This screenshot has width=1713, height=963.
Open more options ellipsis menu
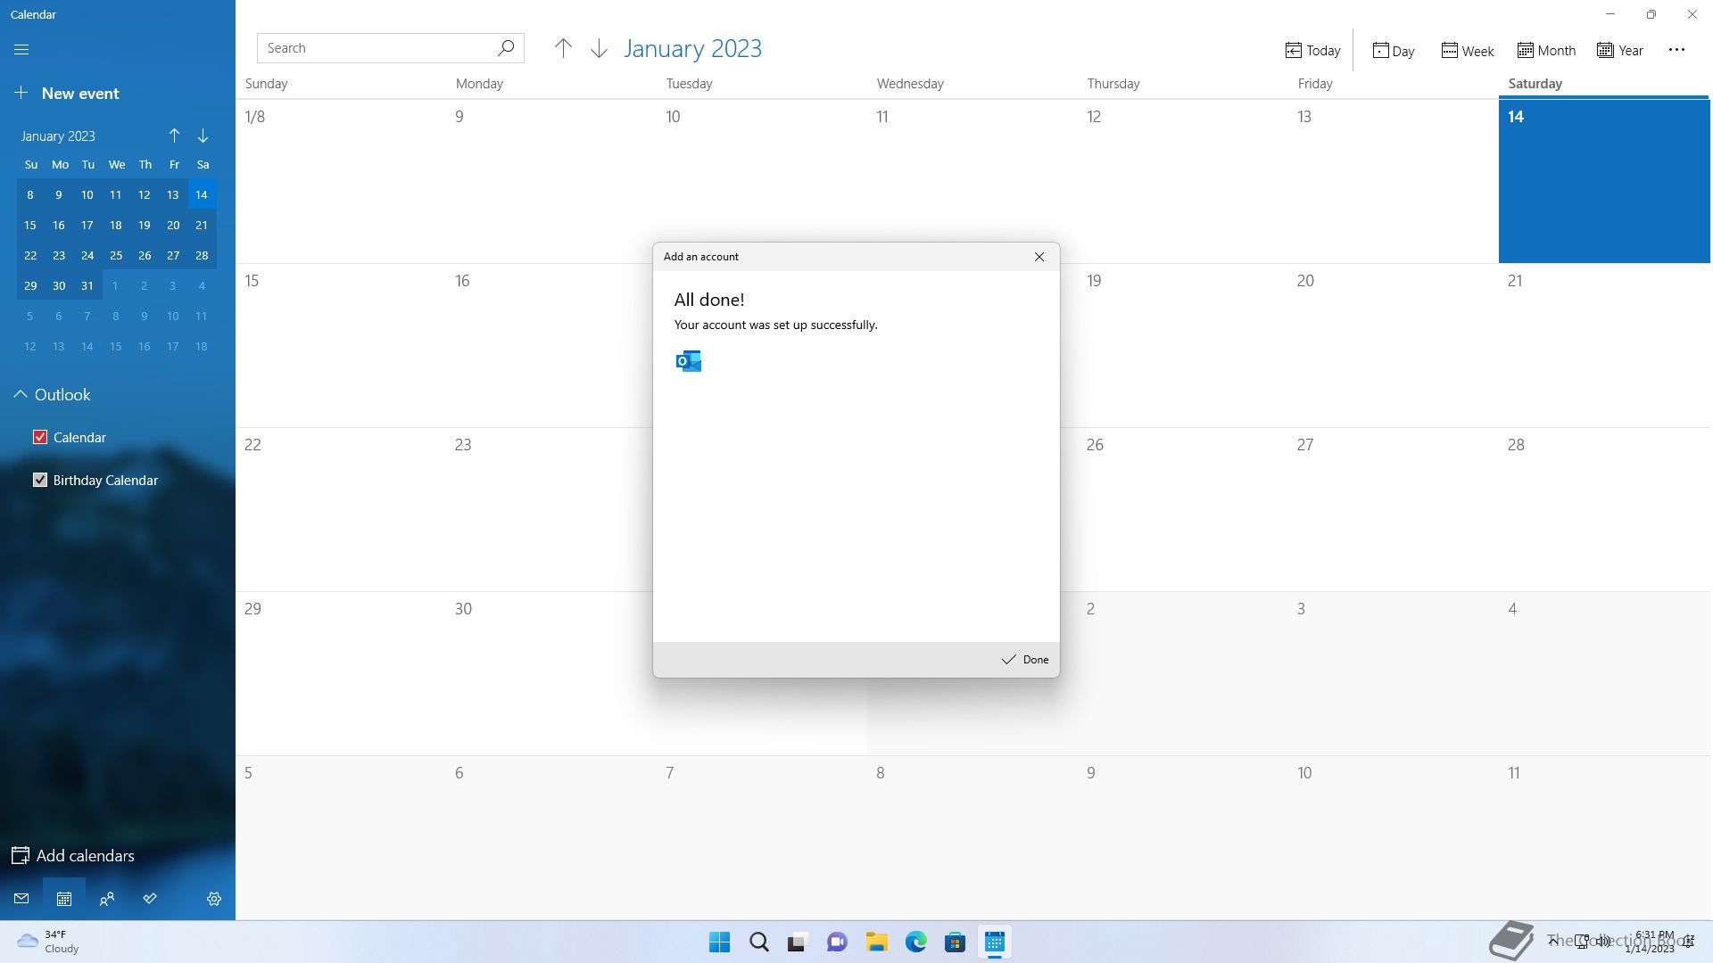pyautogui.click(x=1676, y=50)
